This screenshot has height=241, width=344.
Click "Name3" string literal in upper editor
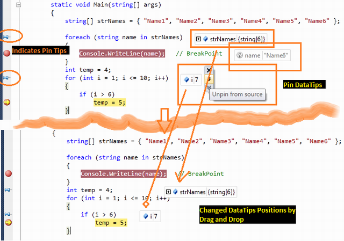pyautogui.click(x=222, y=21)
